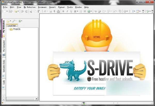Open the View menu
155x106 pixels.
click(x=19, y=7)
